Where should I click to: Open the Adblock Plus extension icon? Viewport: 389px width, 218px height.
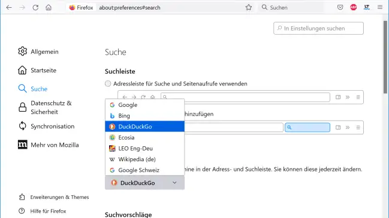tap(354, 7)
